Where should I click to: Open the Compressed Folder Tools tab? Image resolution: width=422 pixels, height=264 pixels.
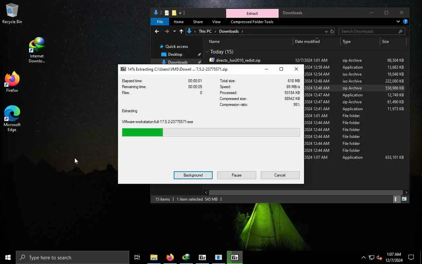click(x=252, y=22)
